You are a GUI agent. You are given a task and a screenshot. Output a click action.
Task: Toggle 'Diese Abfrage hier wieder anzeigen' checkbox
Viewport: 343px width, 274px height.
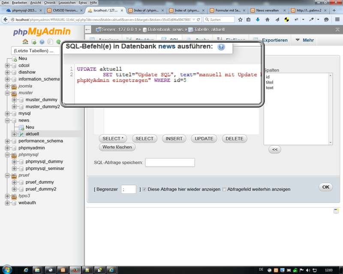pyautogui.click(x=144, y=189)
